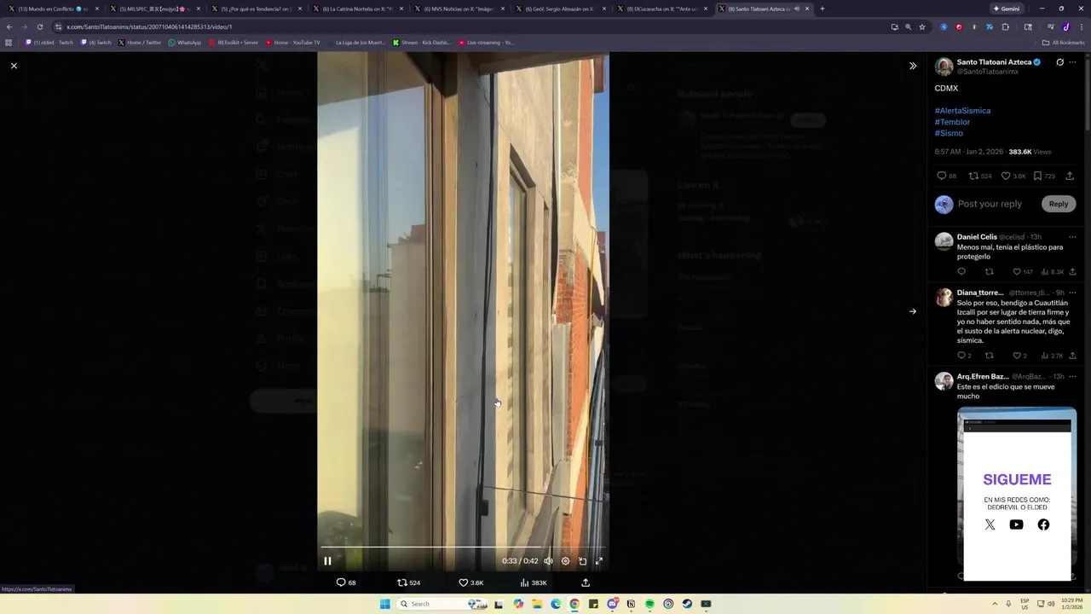The image size is (1091, 614).
Task: View analytics icon below video showing 383K
Action: [534, 582]
